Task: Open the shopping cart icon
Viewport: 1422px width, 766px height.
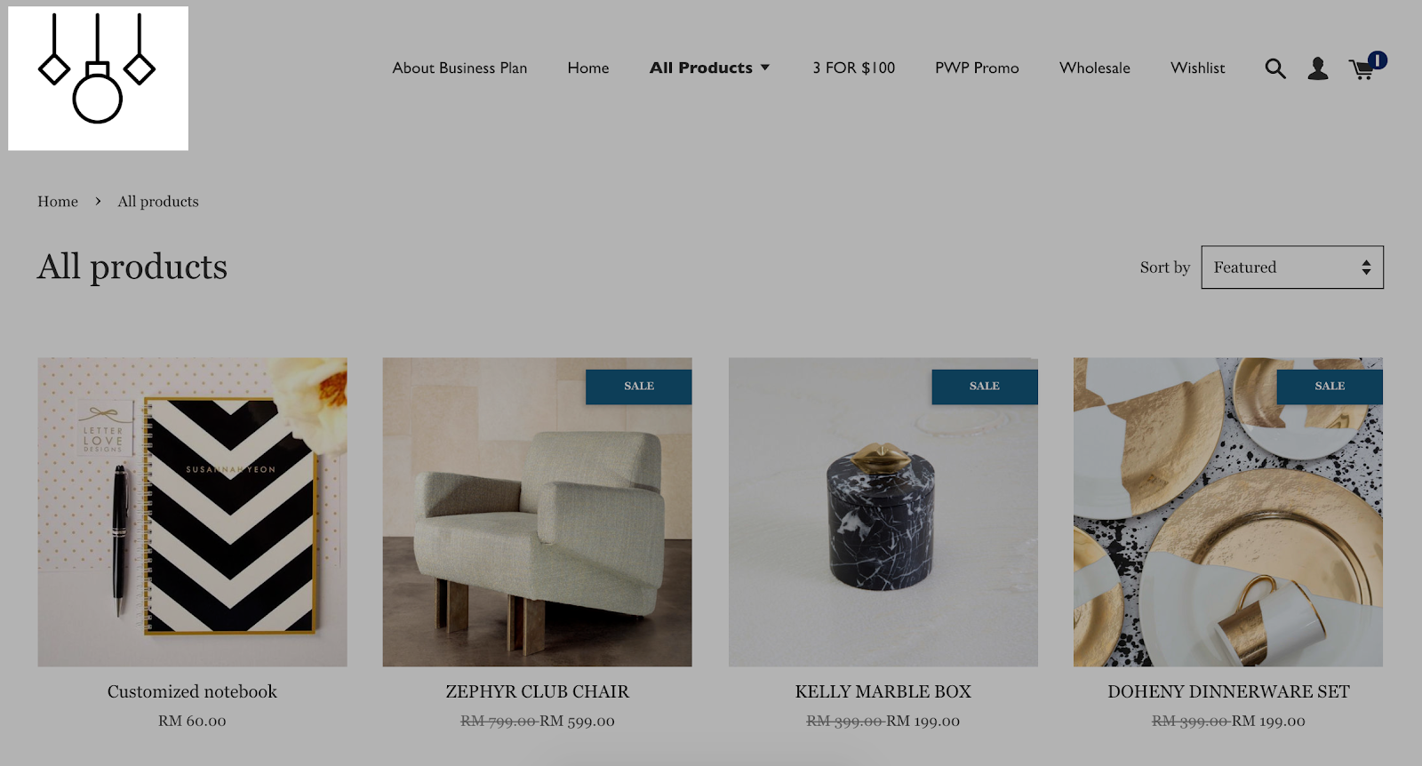Action: [x=1366, y=67]
